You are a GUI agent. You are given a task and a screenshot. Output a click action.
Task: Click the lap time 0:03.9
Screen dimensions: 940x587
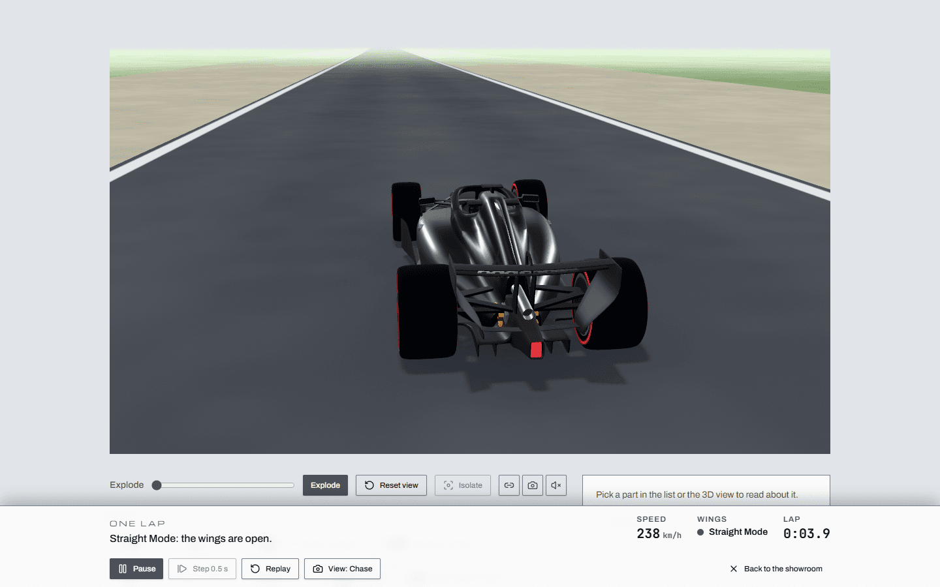click(x=807, y=534)
